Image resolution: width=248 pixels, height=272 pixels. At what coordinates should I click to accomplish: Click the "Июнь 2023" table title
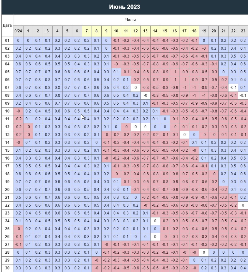pos(124,7)
